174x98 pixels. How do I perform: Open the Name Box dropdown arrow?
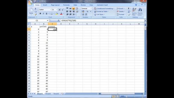(47, 21)
